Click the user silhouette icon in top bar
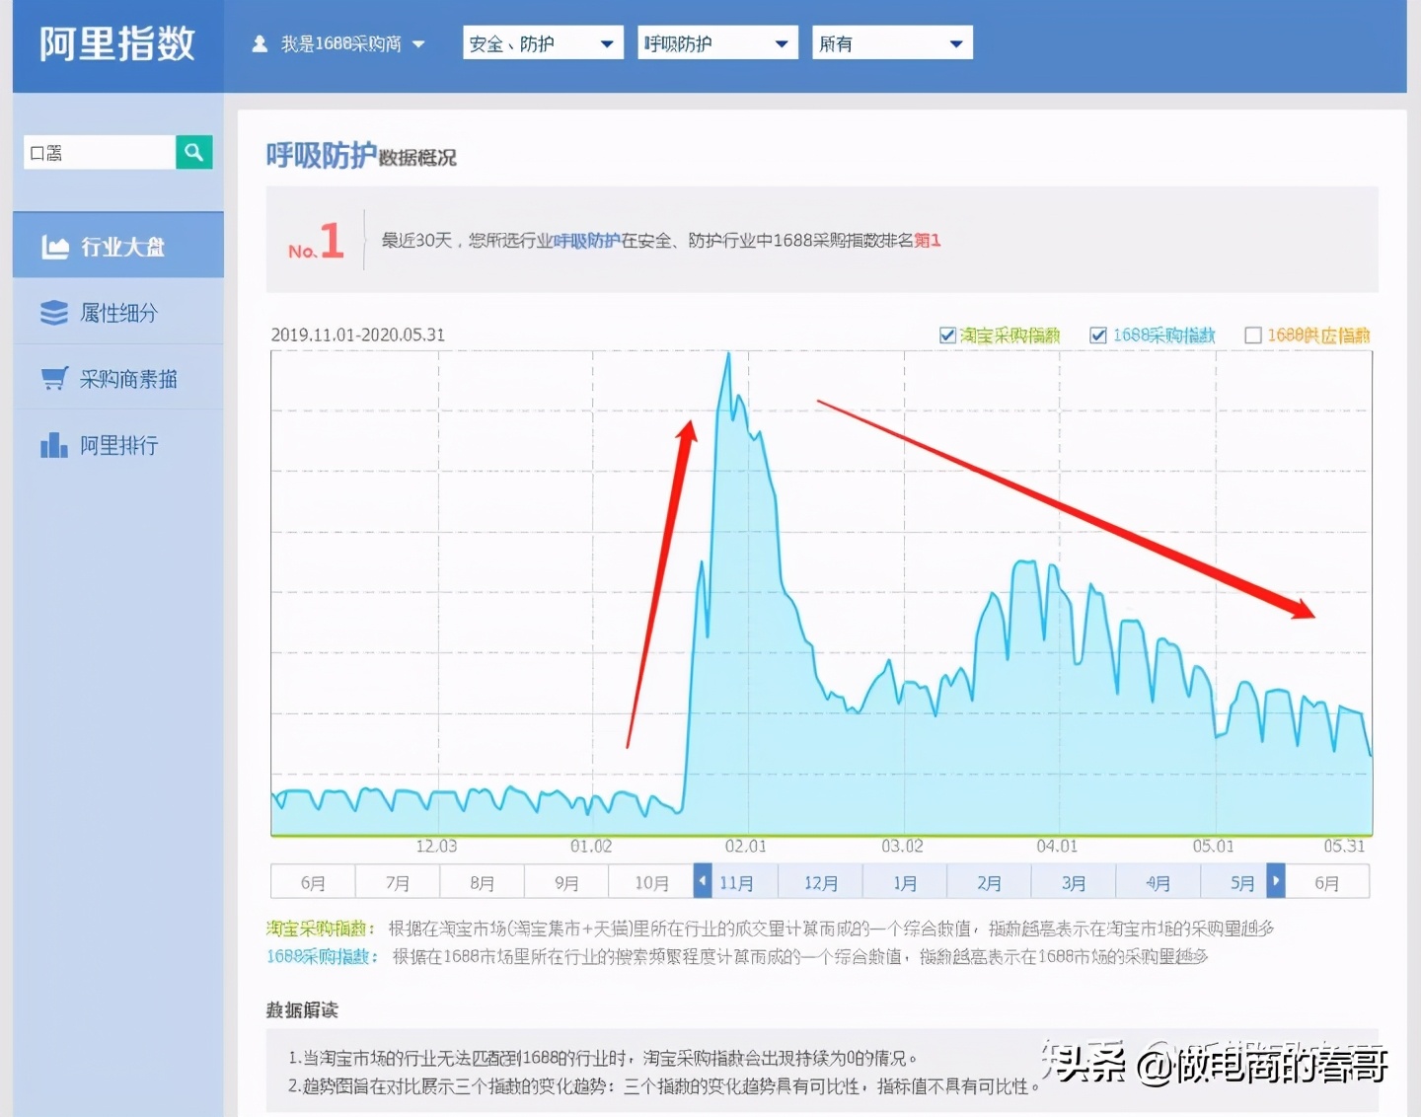This screenshot has height=1117, width=1421. [259, 42]
